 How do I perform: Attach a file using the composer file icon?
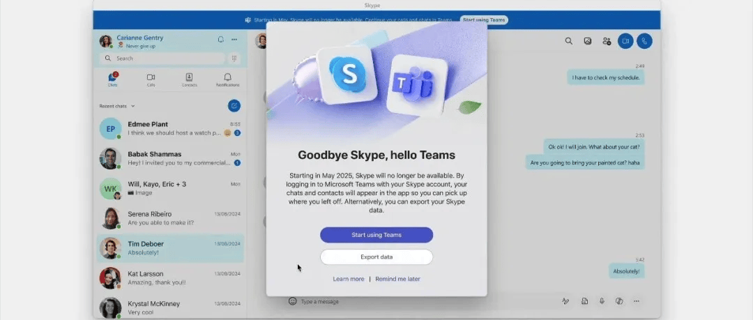(584, 301)
